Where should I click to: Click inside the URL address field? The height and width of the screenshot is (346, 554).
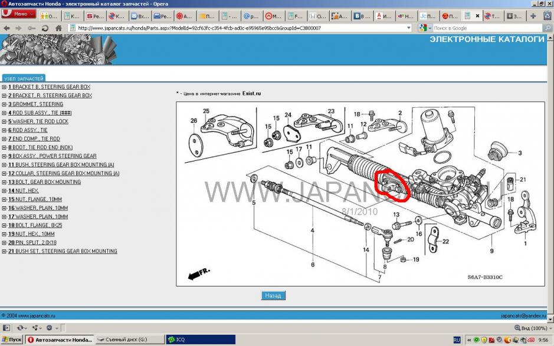point(236,28)
